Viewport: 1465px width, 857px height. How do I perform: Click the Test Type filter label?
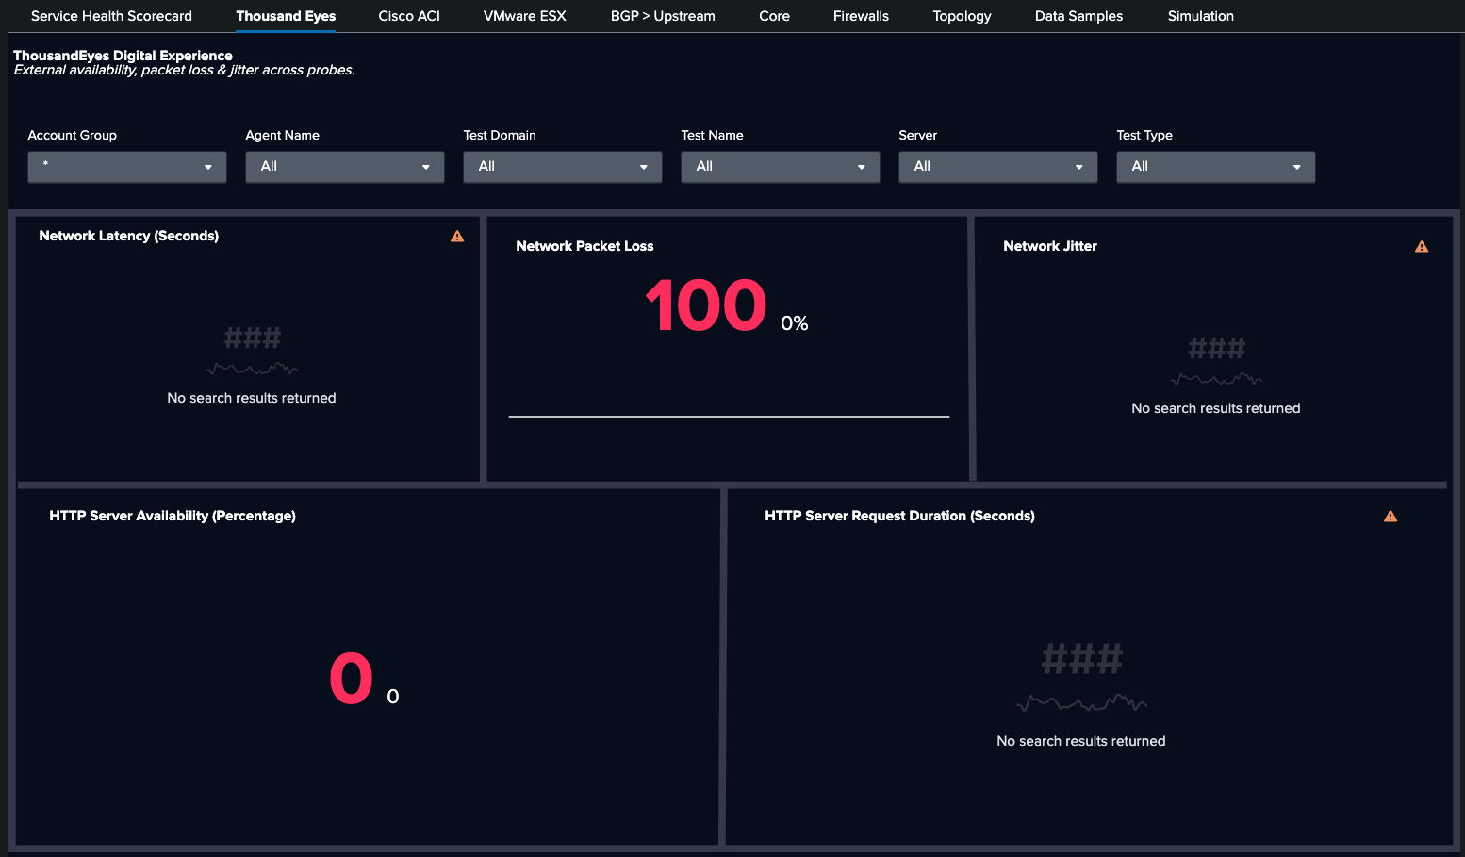click(1144, 135)
